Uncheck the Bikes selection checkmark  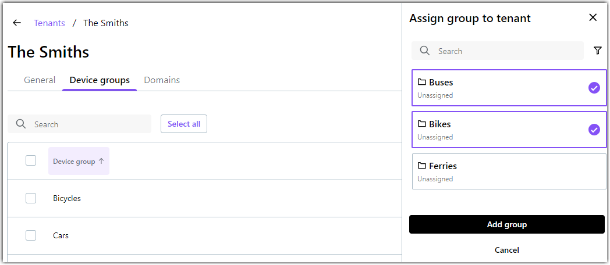(594, 130)
